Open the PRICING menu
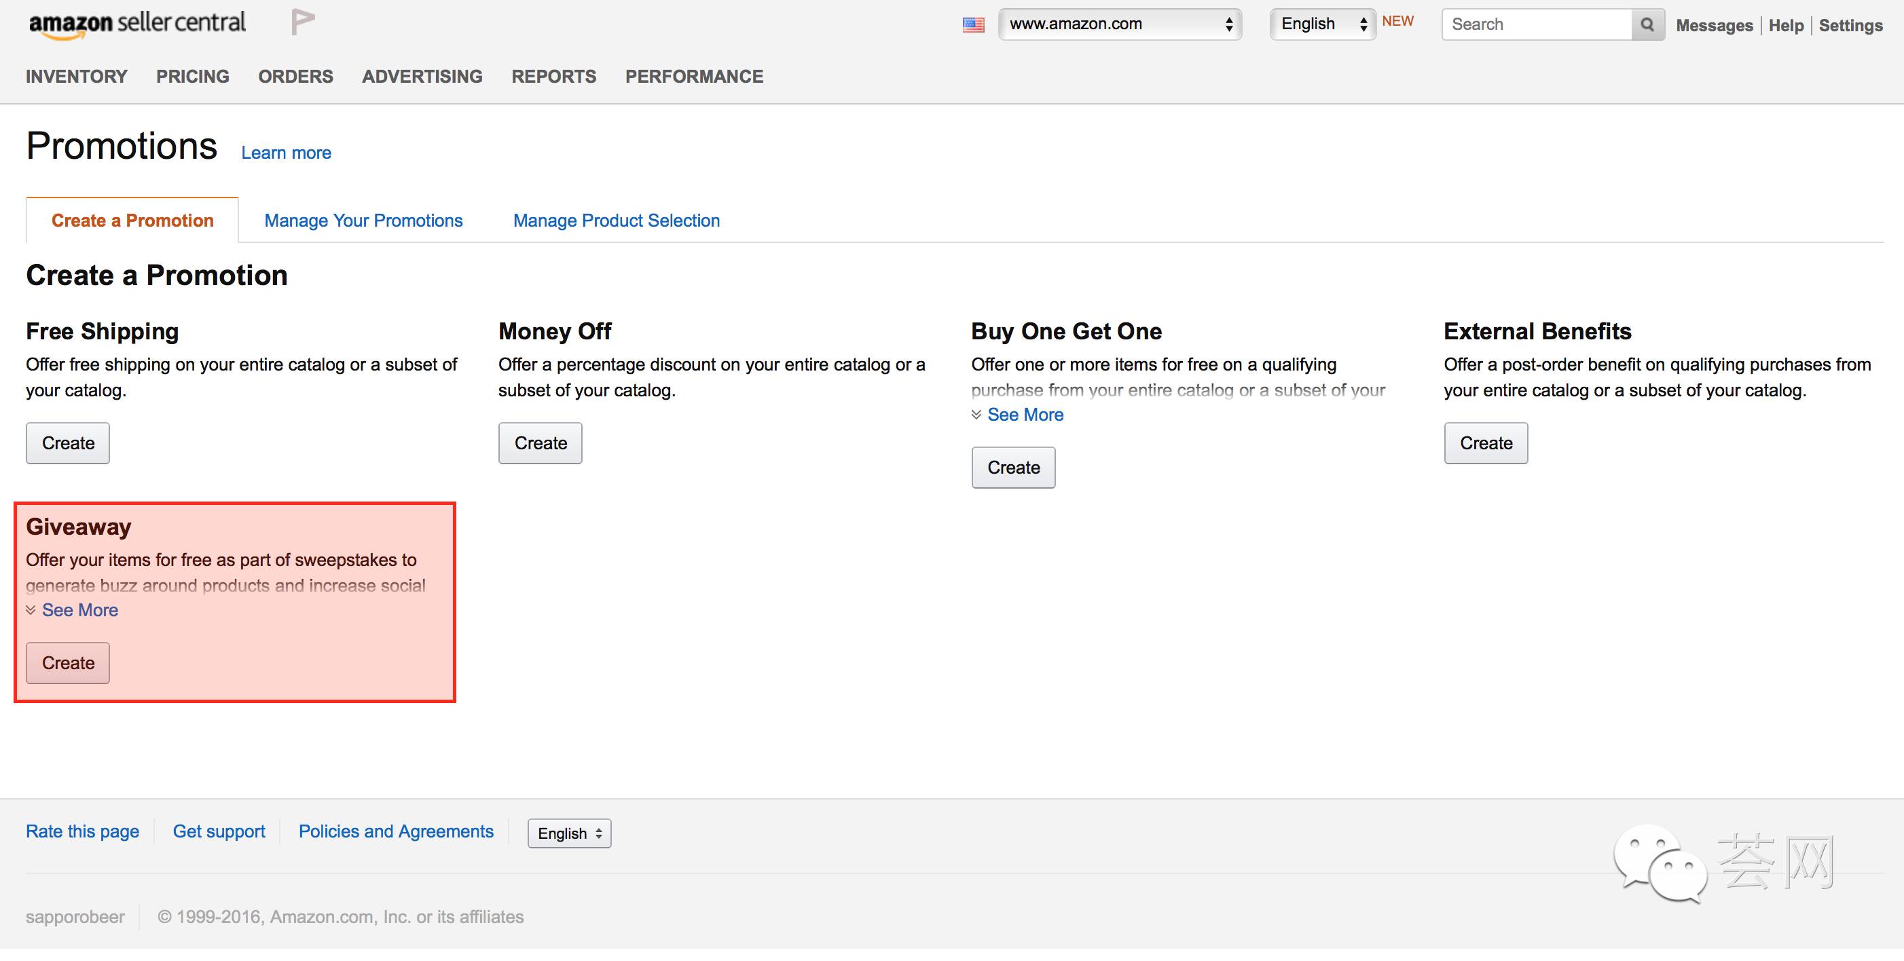This screenshot has height=961, width=1904. tap(193, 76)
